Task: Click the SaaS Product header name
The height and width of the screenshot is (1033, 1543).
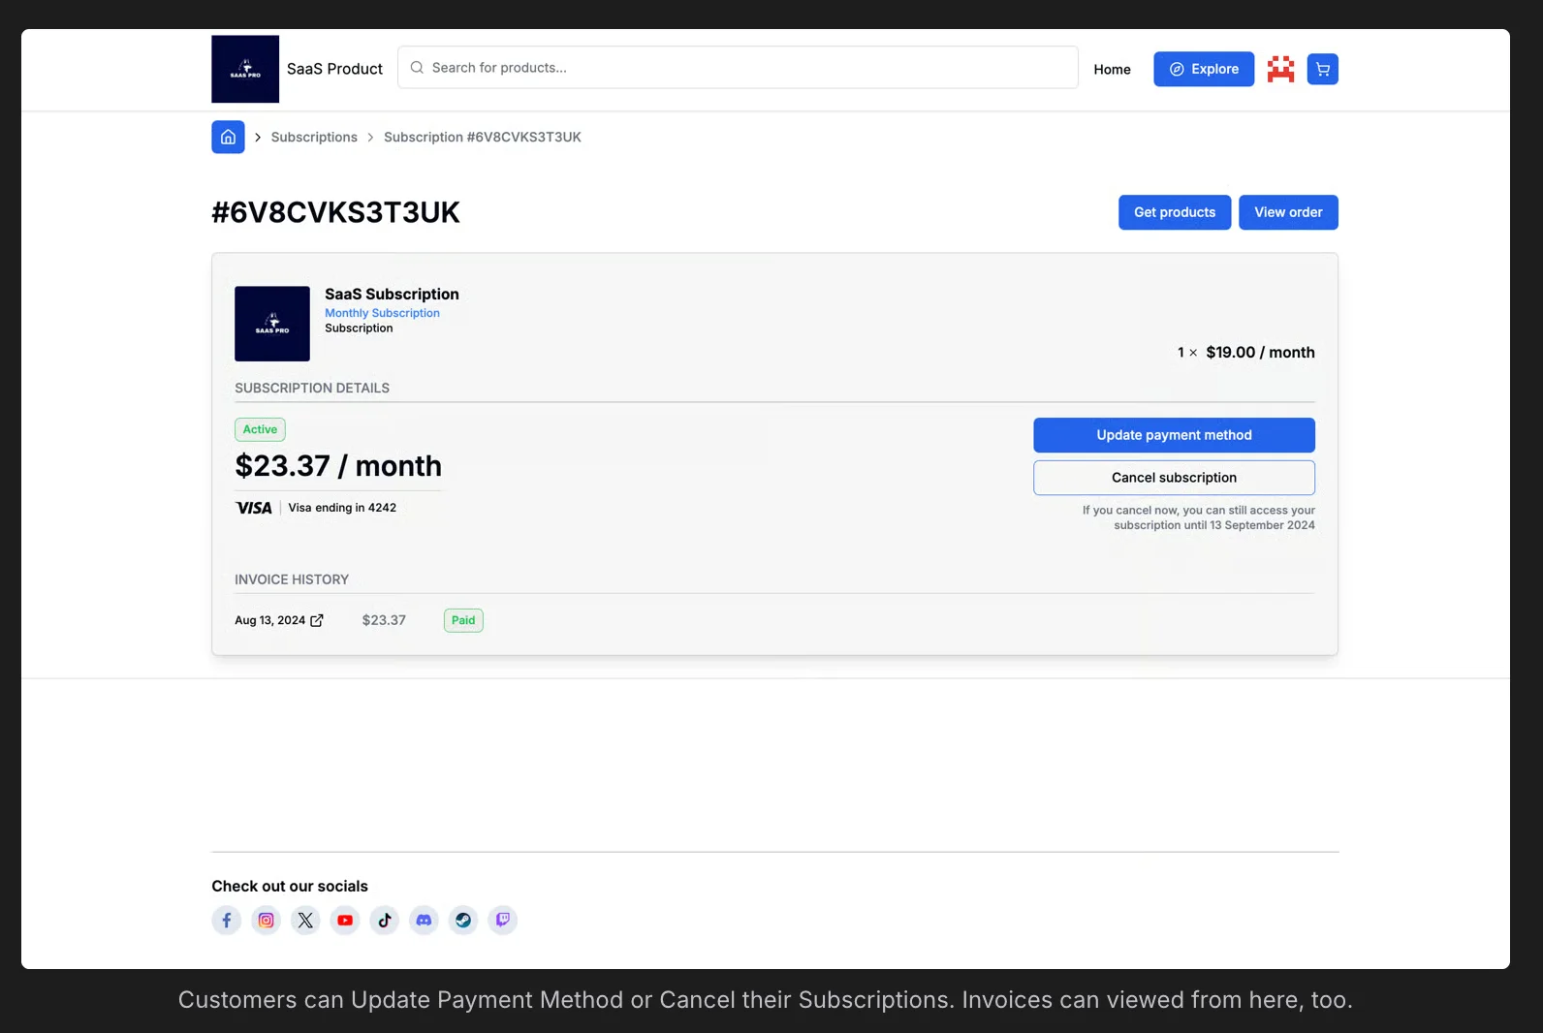Action: pyautogui.click(x=334, y=69)
